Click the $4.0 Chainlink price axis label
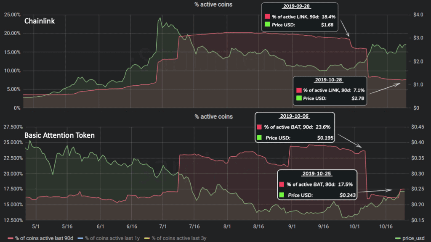Image resolution: width=431 pixels, height=242 pixels. (418, 15)
